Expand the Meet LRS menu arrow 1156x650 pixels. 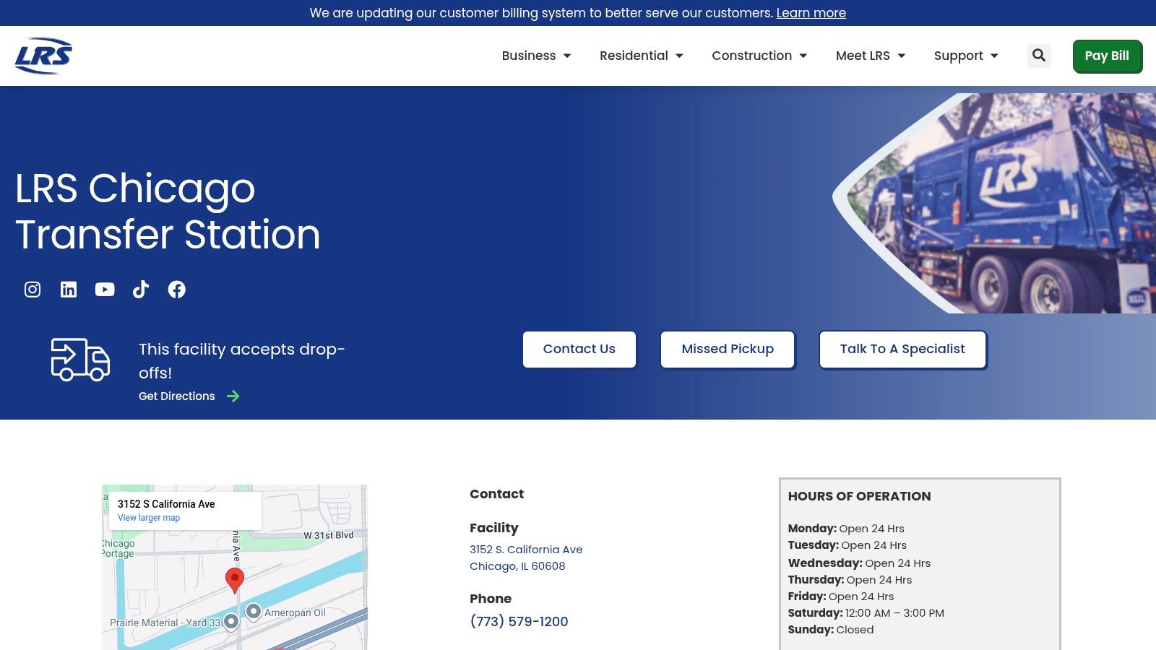[x=901, y=56]
